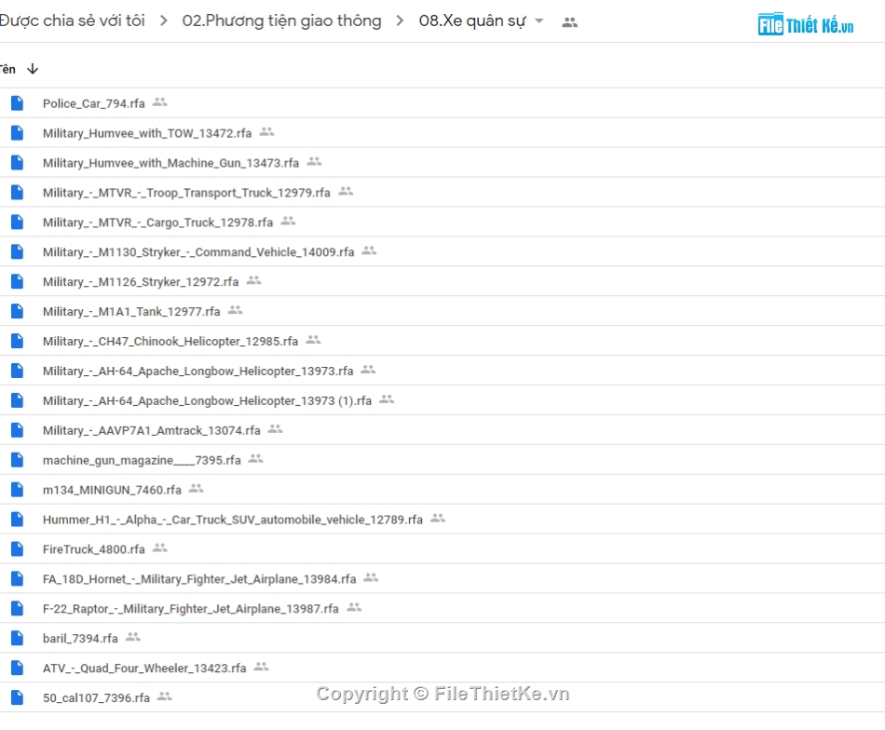885x730 pixels.
Task: Select FA_18D_Hornet Military_Fighter_Jet_Airplane_13984.rfa
Action: [x=199, y=579]
